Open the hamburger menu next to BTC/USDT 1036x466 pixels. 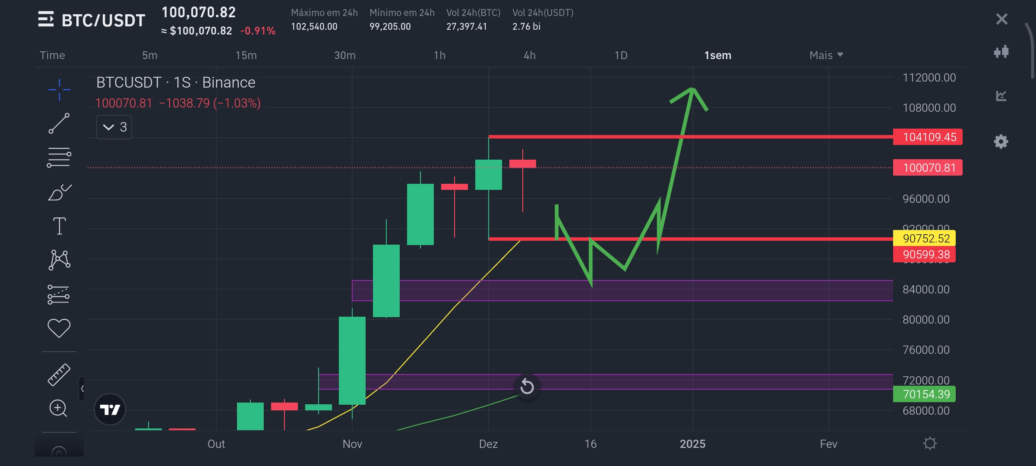click(x=46, y=19)
